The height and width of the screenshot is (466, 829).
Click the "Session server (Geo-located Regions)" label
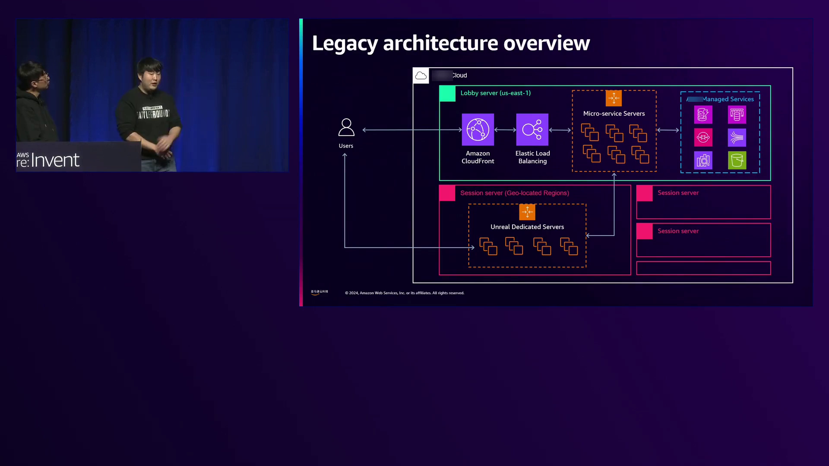(514, 193)
